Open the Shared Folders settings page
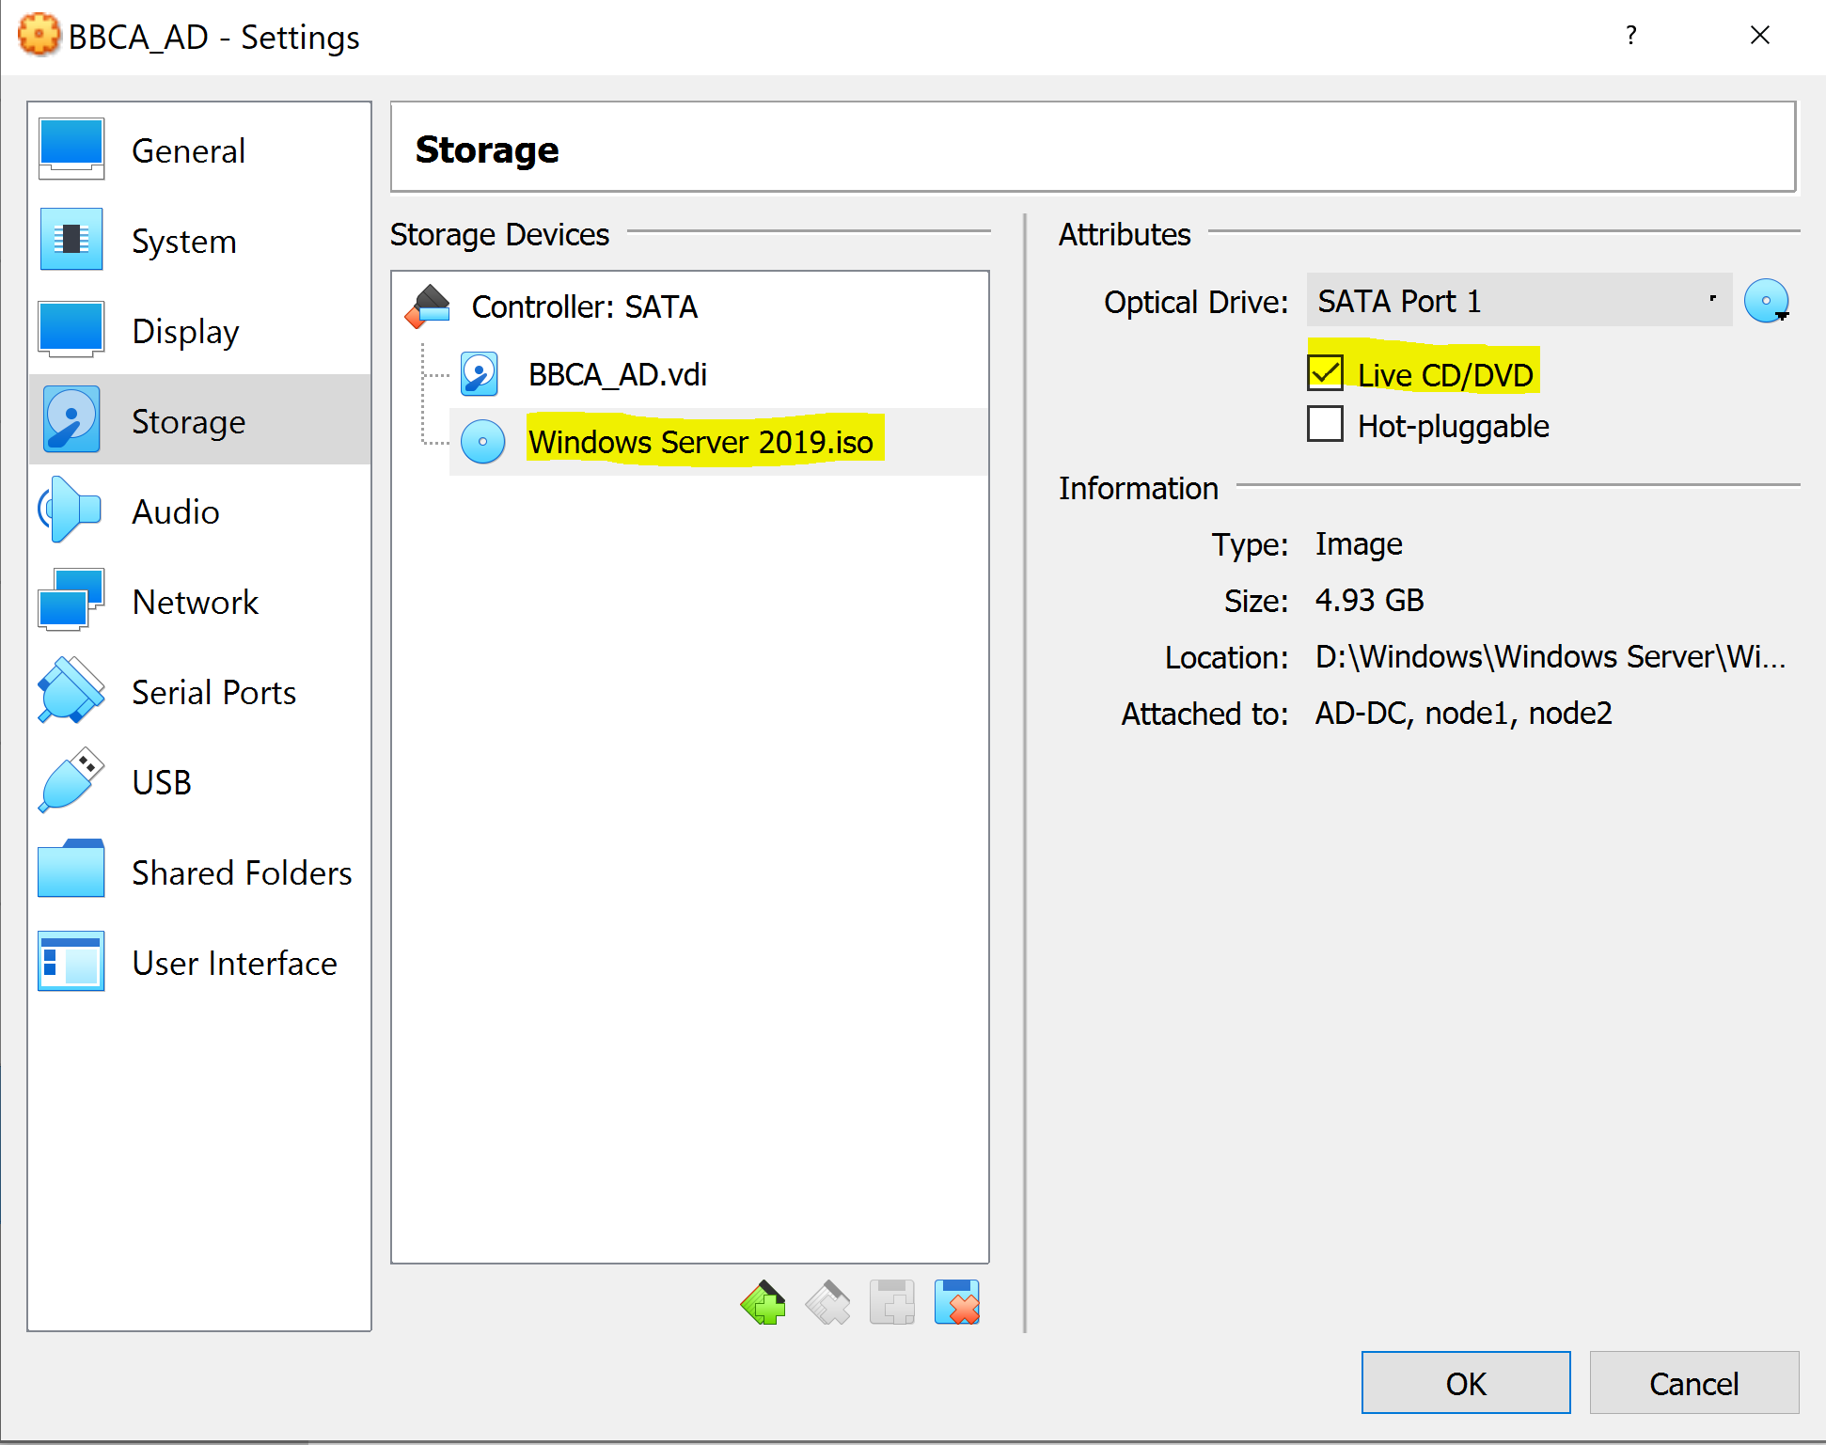1826x1445 pixels. coord(199,872)
